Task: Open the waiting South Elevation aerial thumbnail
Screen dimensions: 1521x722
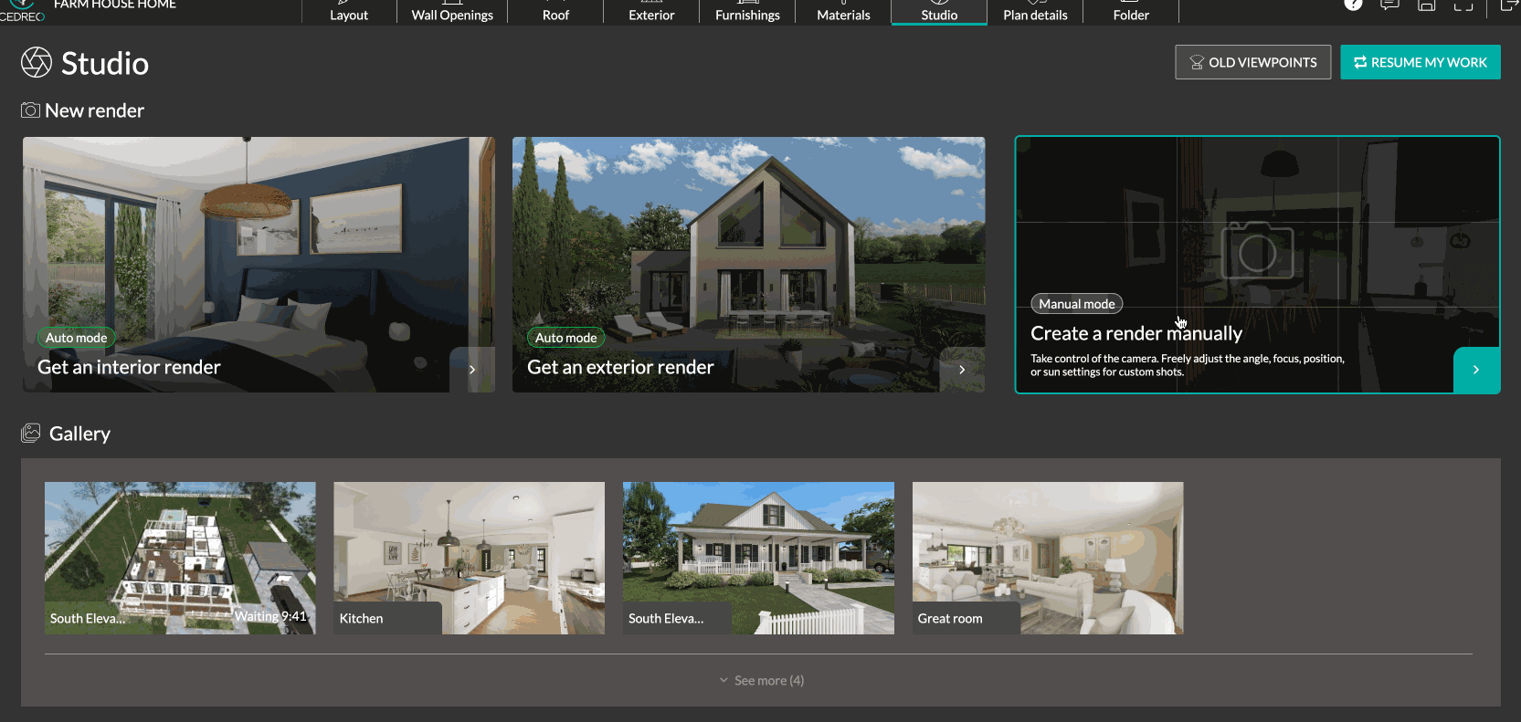Action: tap(180, 558)
